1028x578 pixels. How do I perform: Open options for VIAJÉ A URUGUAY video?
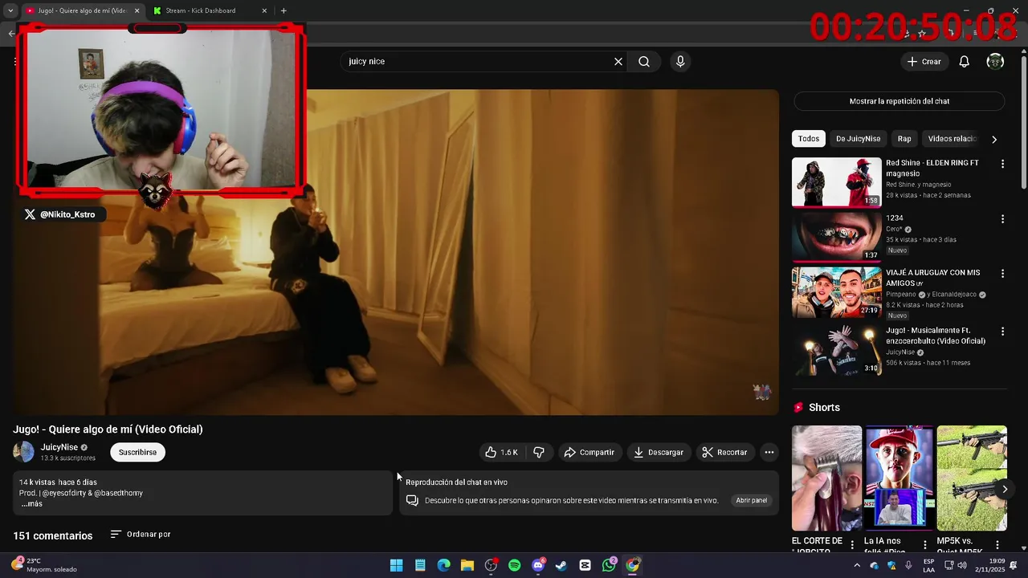(1002, 274)
